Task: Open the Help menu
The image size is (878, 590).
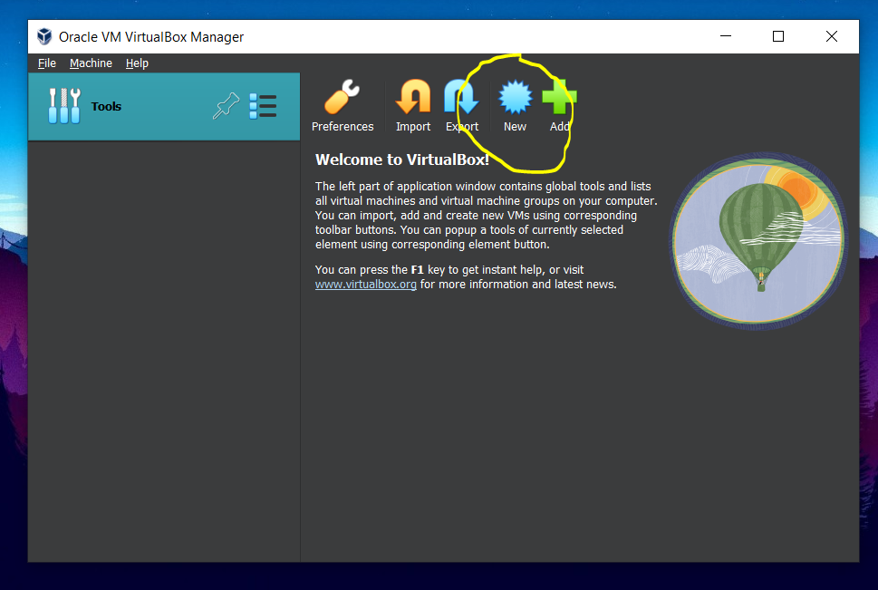Action: (x=137, y=63)
